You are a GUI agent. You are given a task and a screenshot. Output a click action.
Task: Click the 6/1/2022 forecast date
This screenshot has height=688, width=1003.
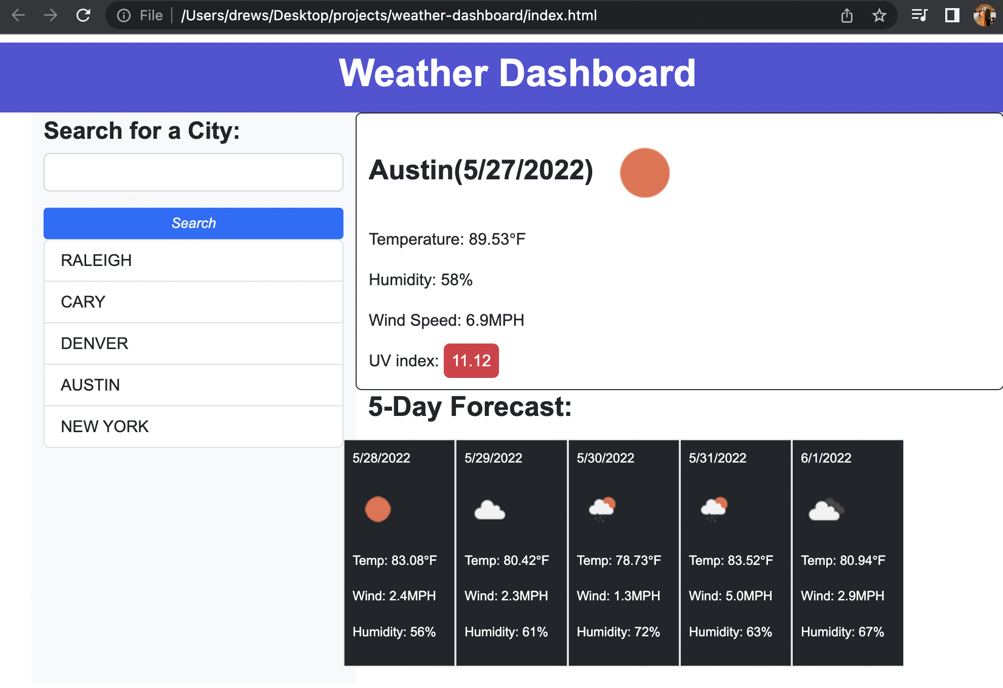pyautogui.click(x=826, y=458)
